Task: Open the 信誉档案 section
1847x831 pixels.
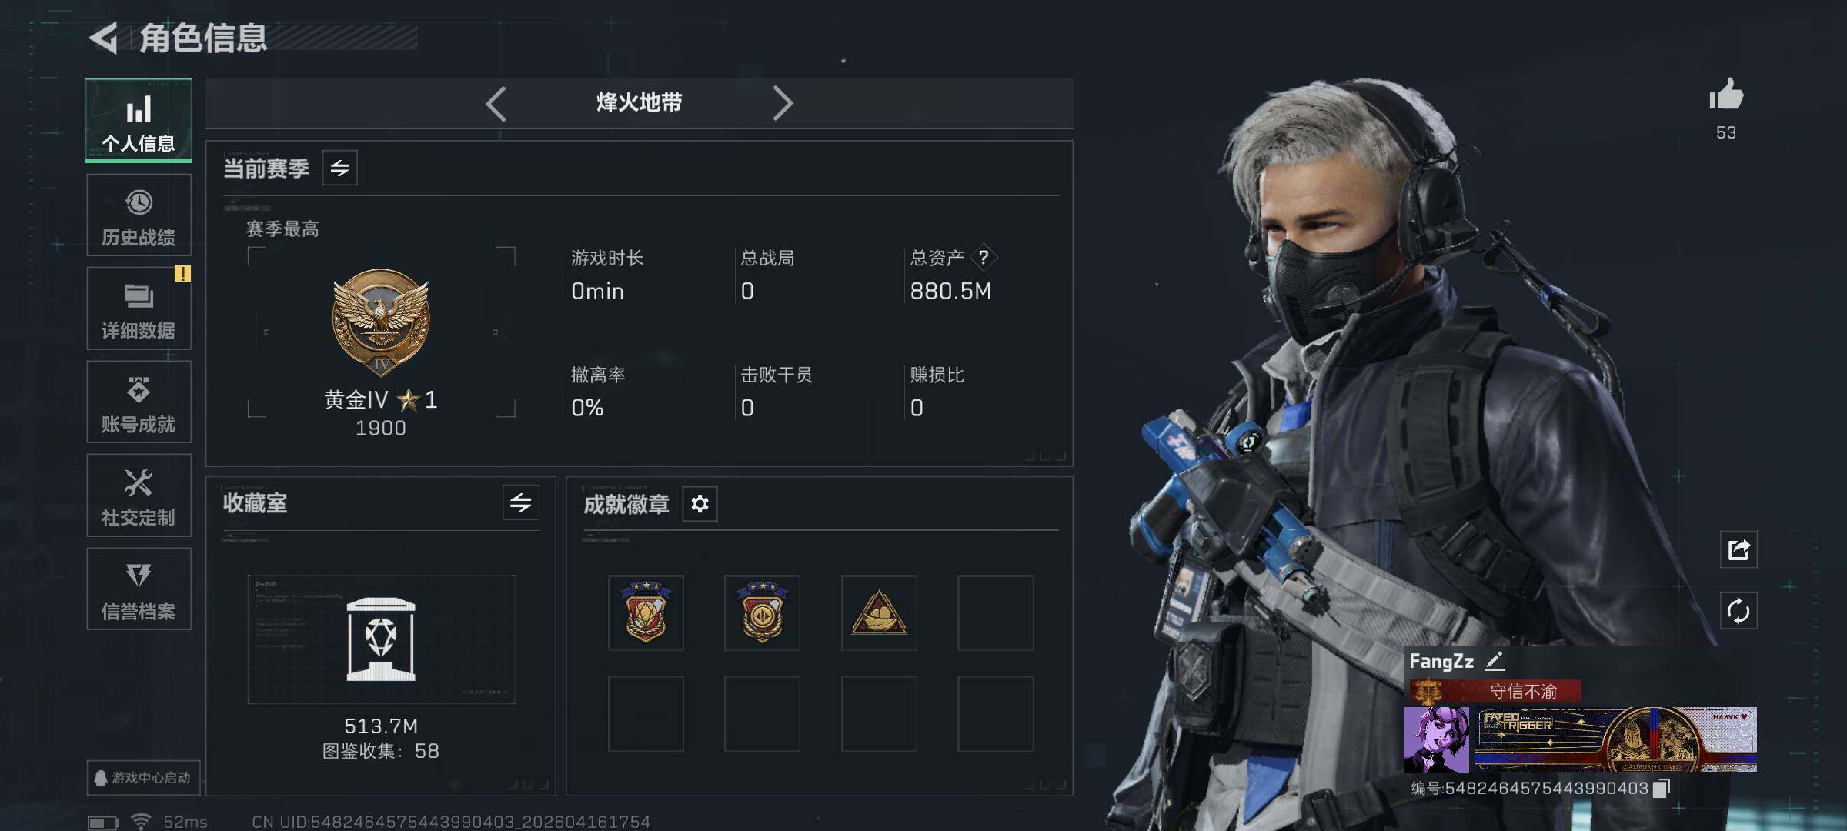Action: (x=139, y=589)
